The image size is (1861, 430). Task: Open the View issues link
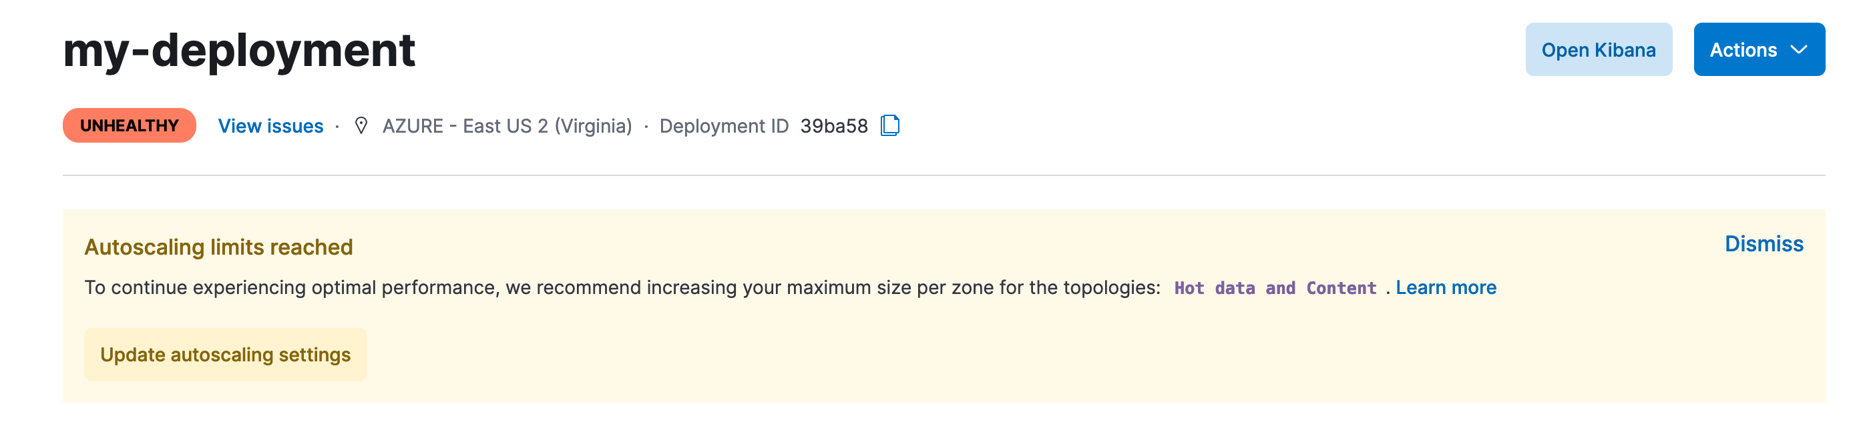pyautogui.click(x=271, y=125)
